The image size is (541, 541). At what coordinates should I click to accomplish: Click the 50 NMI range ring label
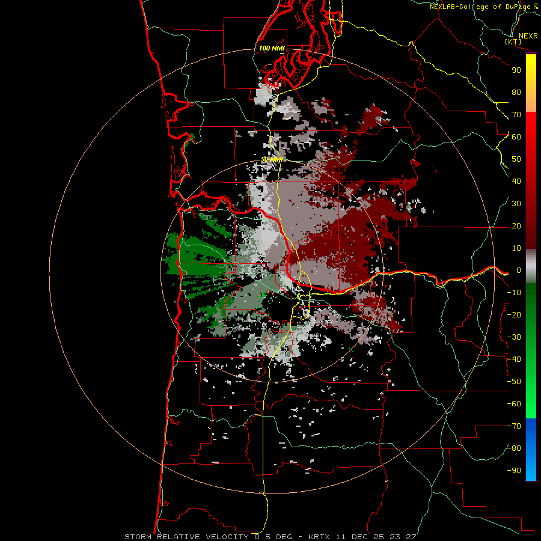(272, 159)
